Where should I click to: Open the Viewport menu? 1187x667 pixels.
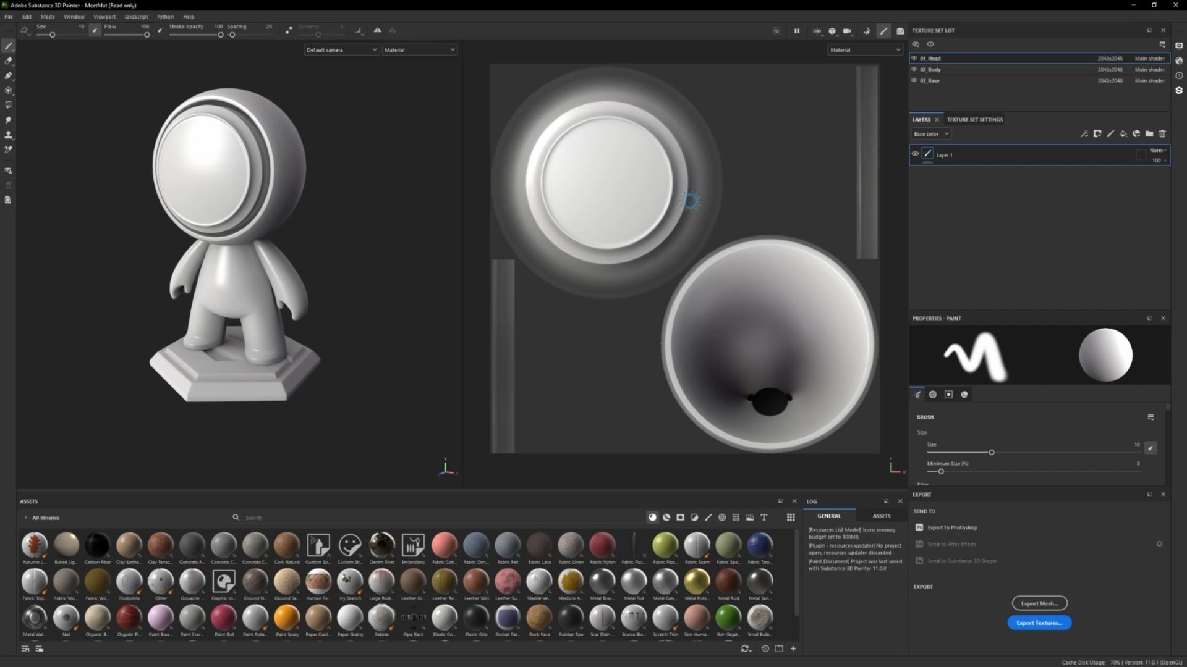[x=104, y=17]
